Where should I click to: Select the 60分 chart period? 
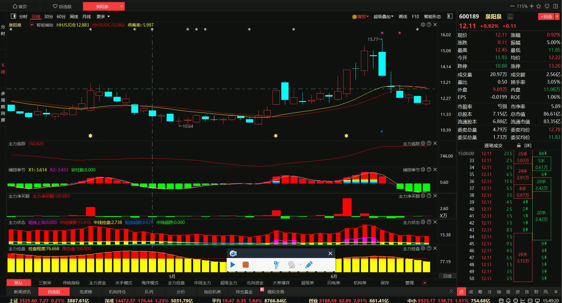click(61, 17)
